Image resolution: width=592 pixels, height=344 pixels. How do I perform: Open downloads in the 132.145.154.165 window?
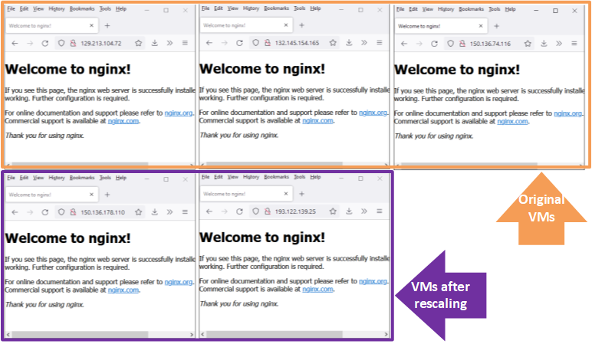[x=349, y=43]
